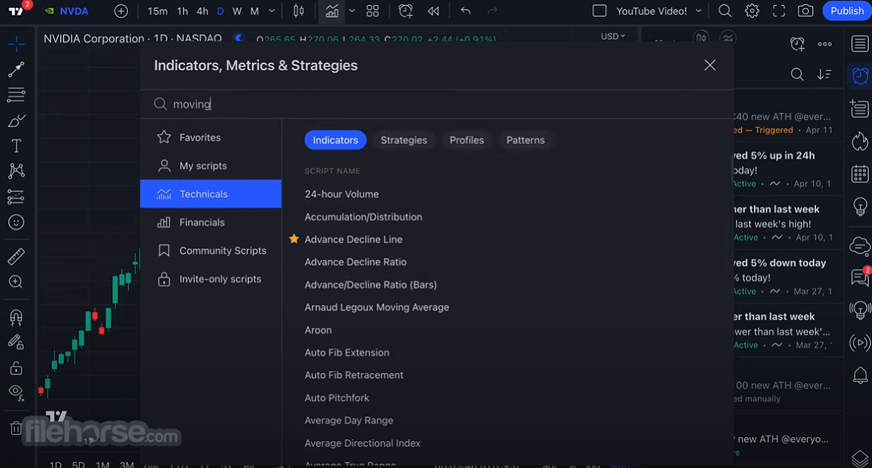Select the zoom in tool
The height and width of the screenshot is (468, 872).
click(x=16, y=282)
